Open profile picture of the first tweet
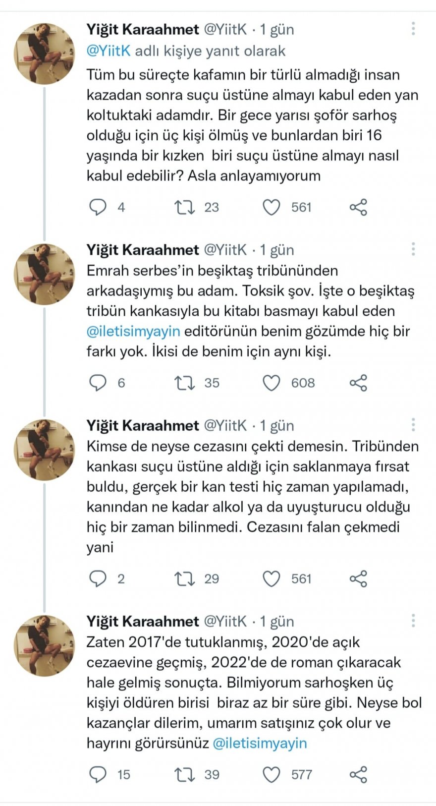 (44, 53)
